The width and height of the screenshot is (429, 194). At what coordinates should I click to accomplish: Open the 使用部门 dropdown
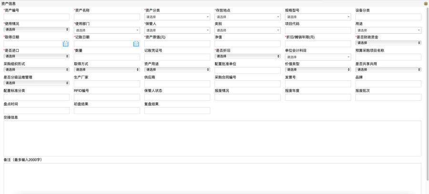(x=106, y=30)
